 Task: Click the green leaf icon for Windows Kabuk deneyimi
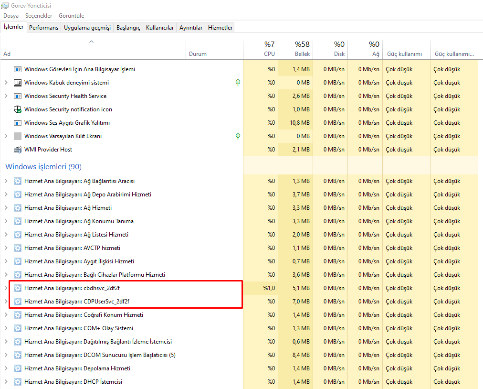point(238,82)
